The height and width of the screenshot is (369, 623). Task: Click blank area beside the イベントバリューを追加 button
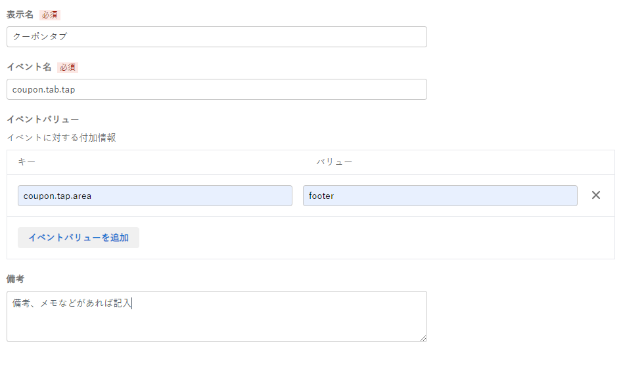[x=373, y=238]
